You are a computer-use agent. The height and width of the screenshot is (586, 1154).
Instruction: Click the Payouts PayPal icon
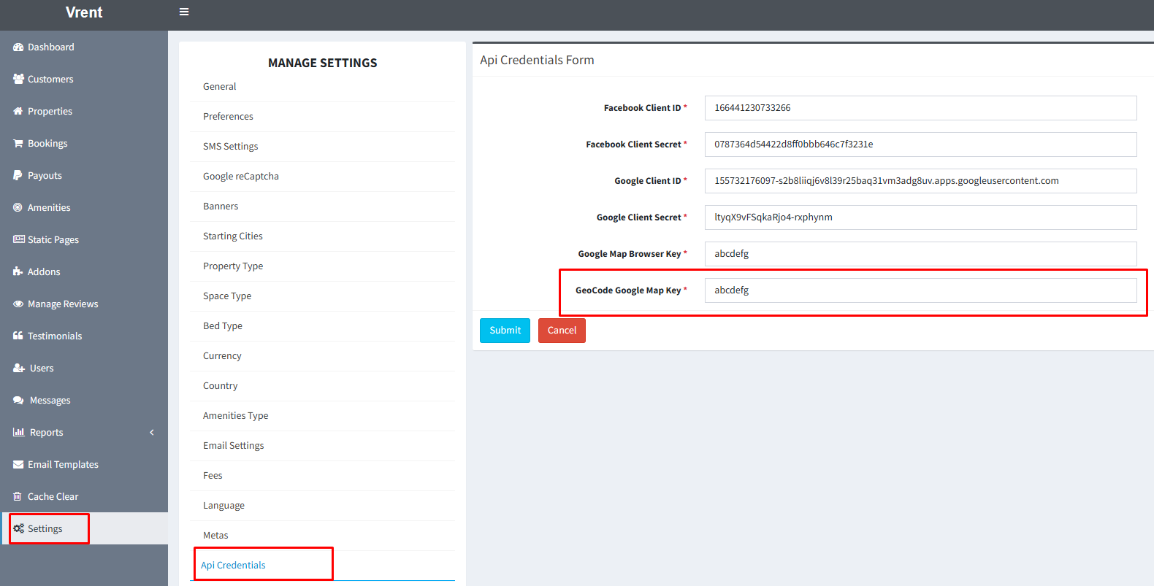pyautogui.click(x=18, y=175)
